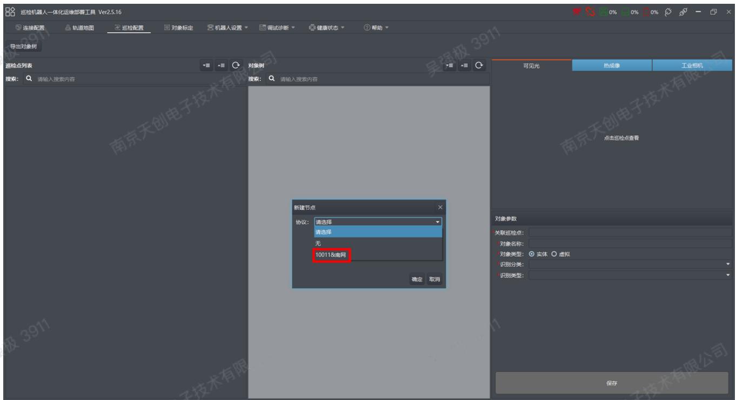736x400 pixels.
Task: Choose 无 option in protocol list
Action: click(x=378, y=243)
